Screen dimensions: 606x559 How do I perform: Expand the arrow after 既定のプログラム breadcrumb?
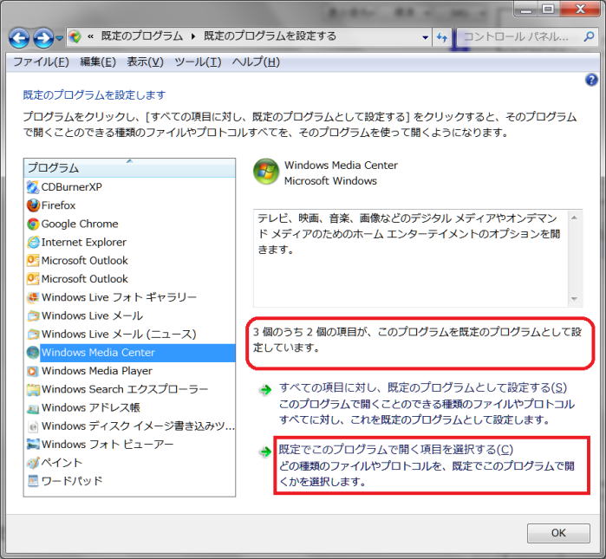193,36
